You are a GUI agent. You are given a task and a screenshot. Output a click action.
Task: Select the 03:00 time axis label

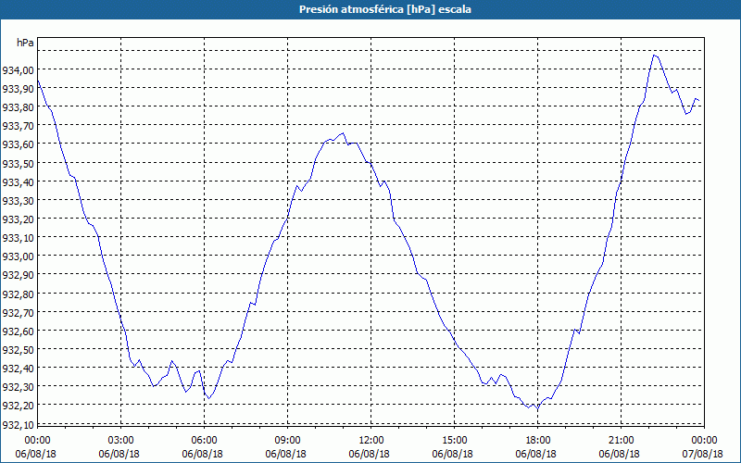tap(120, 441)
